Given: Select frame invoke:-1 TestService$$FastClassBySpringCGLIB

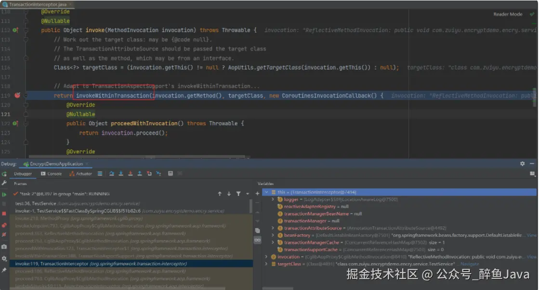Looking at the screenshot, I should [x=131, y=211].
